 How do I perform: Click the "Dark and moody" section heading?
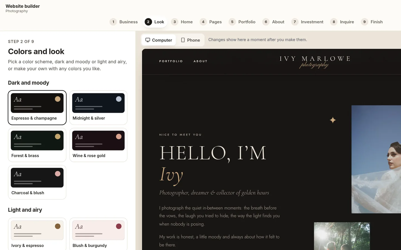click(28, 83)
